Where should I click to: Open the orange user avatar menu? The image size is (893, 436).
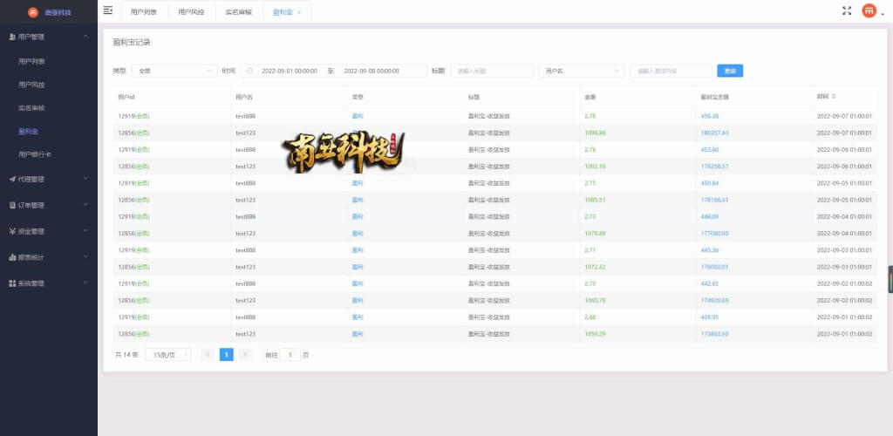coord(869,10)
